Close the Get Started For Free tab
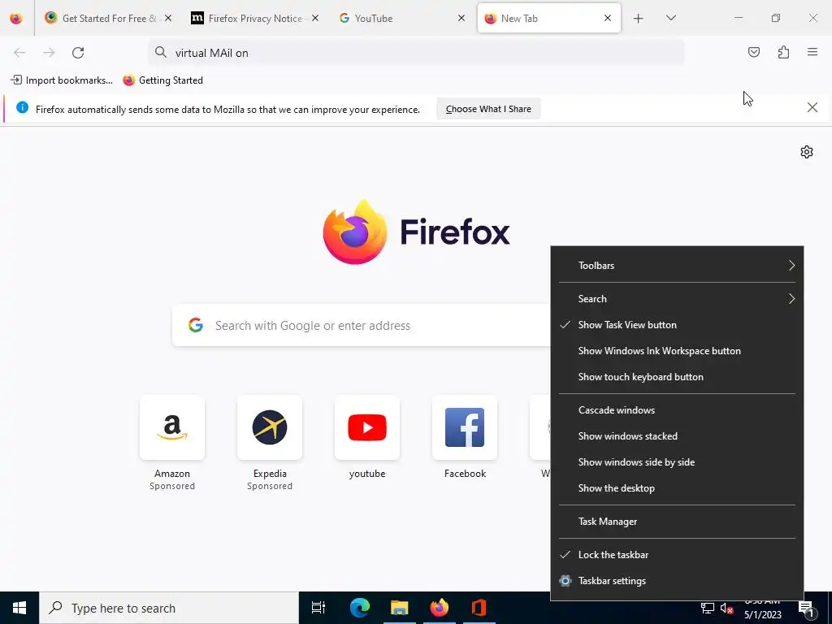 coord(167,18)
